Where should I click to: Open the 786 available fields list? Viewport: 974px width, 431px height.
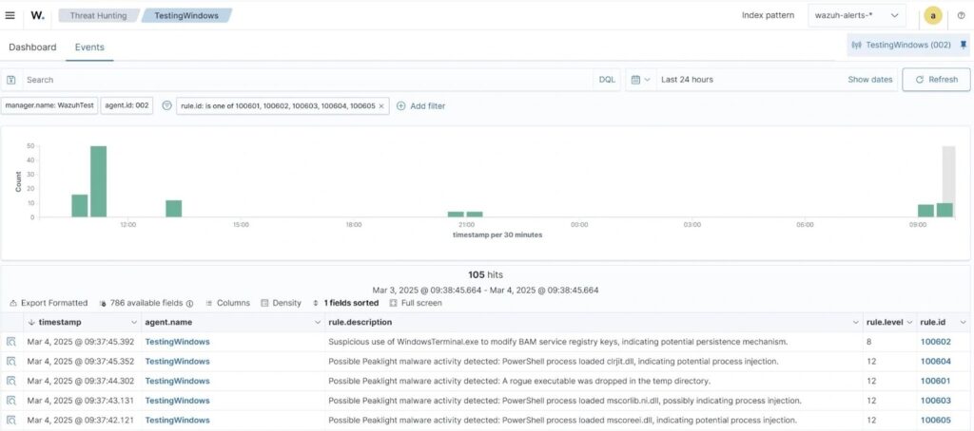(x=146, y=303)
